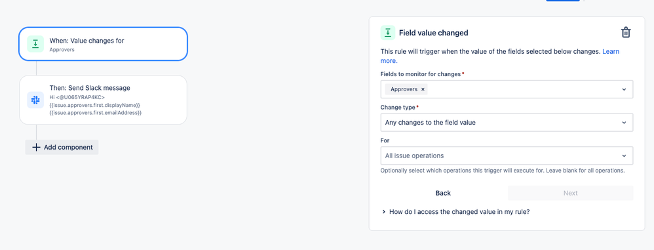Add a new component to the rule

62,148
